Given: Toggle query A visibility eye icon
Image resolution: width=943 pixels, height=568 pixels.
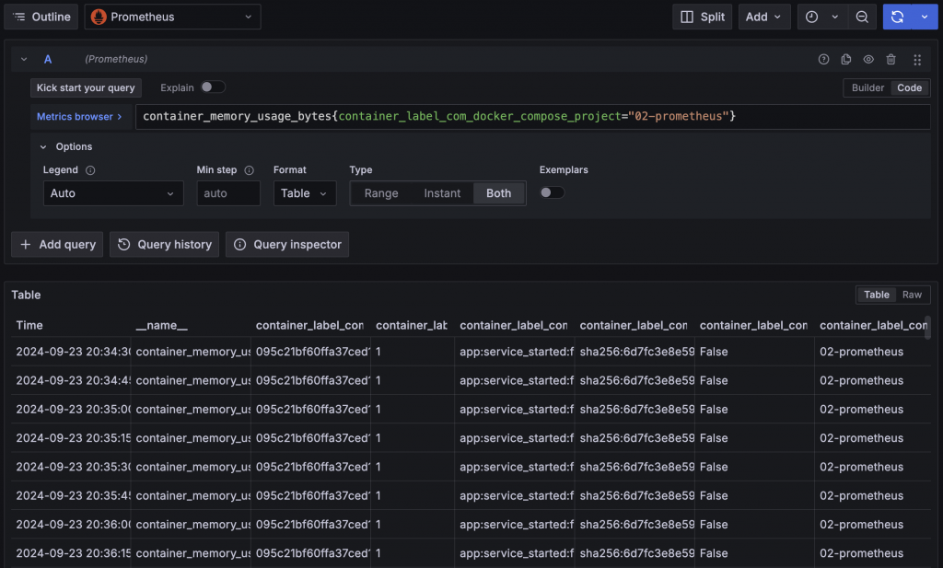Looking at the screenshot, I should [x=868, y=59].
